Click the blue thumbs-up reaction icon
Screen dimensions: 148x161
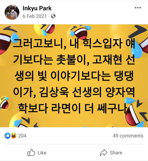(8, 136)
